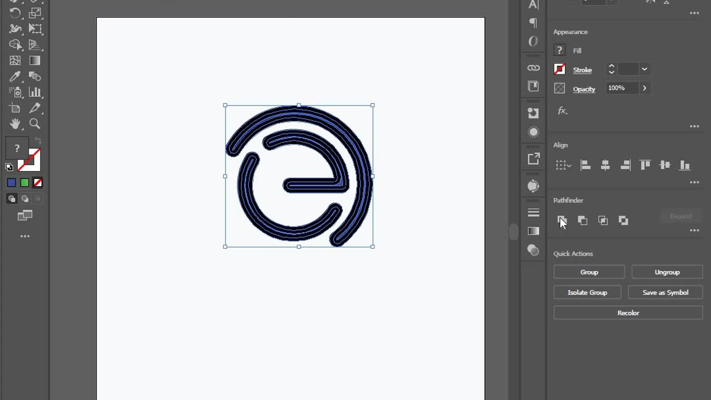Select the Eyedropper tool
This screenshot has height=400, width=711.
coord(15,76)
